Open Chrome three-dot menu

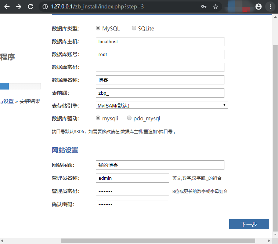270,7
